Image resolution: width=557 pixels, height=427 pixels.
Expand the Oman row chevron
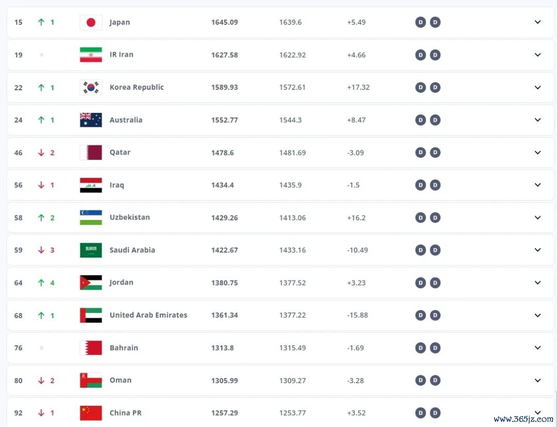(x=537, y=380)
